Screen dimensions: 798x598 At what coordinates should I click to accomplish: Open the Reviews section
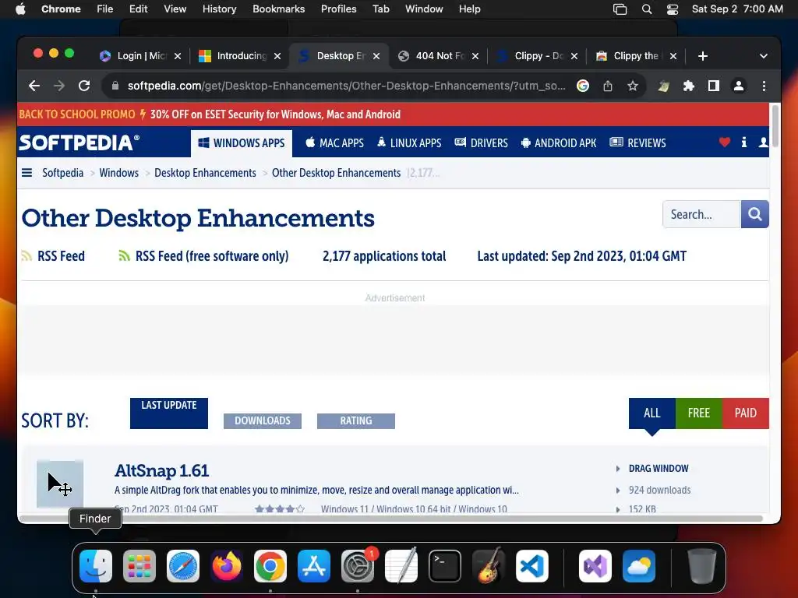[x=637, y=143]
